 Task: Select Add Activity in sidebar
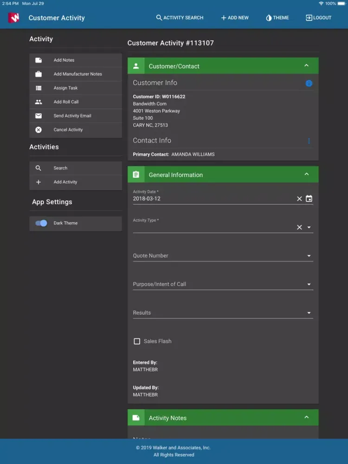click(x=76, y=182)
